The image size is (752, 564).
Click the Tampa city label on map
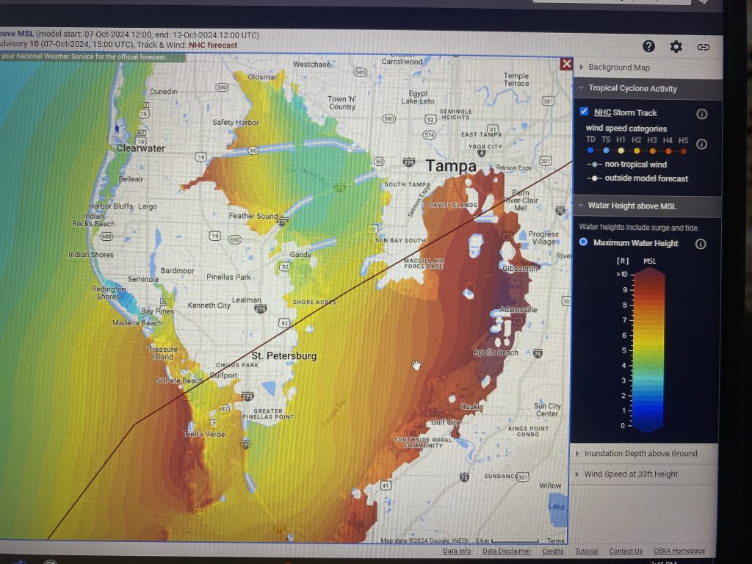[451, 166]
